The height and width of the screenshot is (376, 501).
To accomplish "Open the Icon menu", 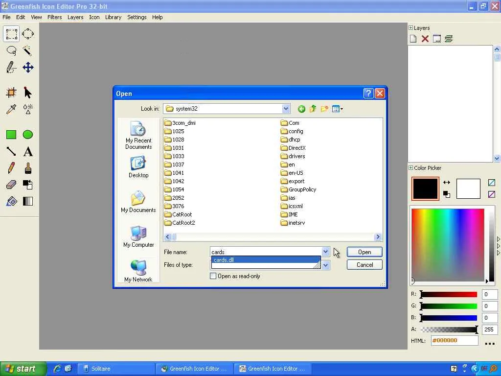I will 94,17.
